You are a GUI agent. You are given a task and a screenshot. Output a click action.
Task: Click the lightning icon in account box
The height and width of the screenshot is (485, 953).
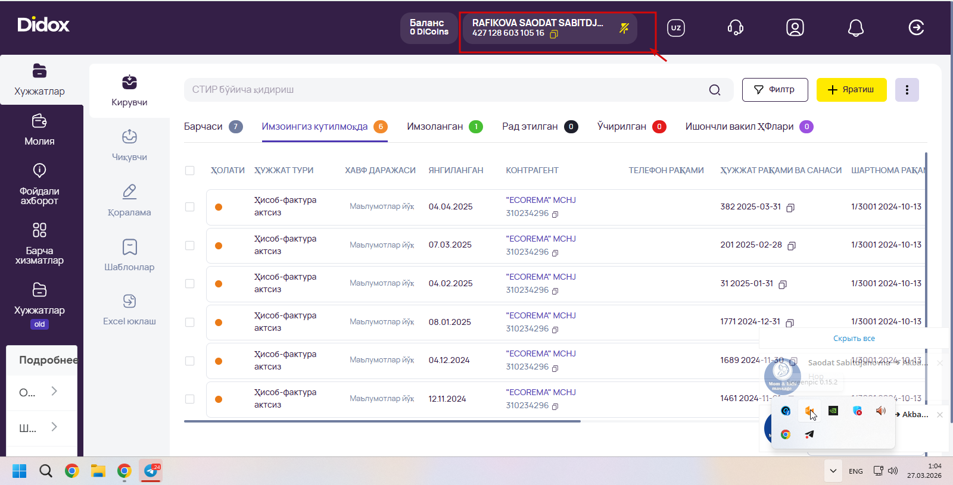point(624,28)
